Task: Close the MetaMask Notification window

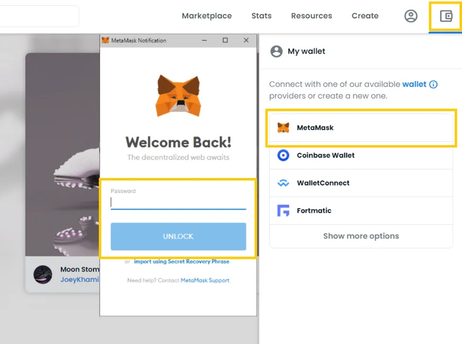Action: [x=246, y=40]
